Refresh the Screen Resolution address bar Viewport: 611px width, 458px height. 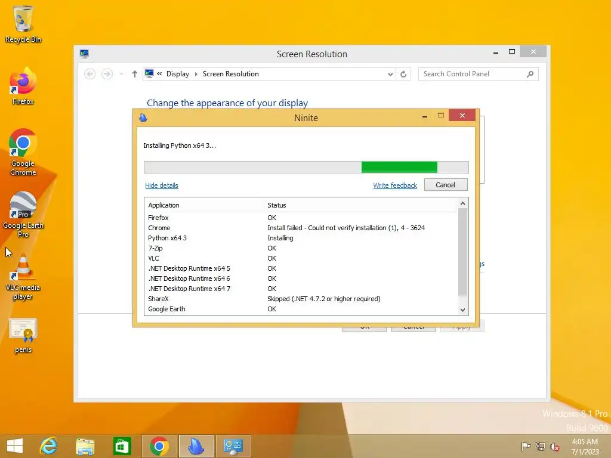pos(403,74)
